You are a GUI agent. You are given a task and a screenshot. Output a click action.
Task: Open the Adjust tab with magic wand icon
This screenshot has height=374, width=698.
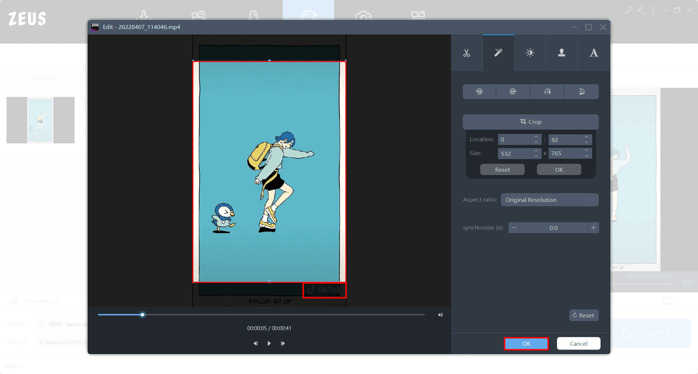pyautogui.click(x=498, y=53)
